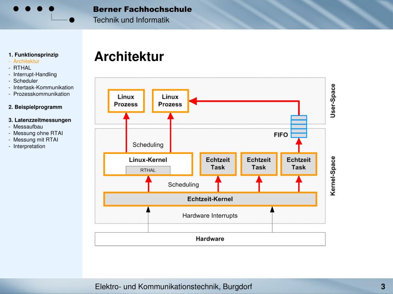This screenshot has height=294, width=393.
Task: Select Intertask-Kommunikation outline entry
Action: point(43,87)
